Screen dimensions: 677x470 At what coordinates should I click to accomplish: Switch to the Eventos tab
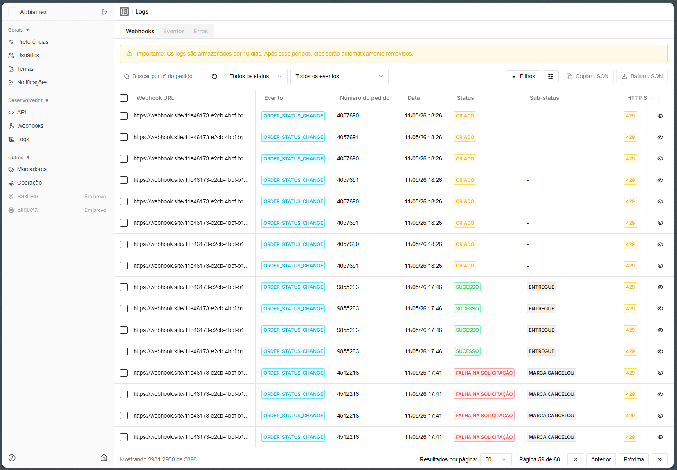click(x=174, y=31)
